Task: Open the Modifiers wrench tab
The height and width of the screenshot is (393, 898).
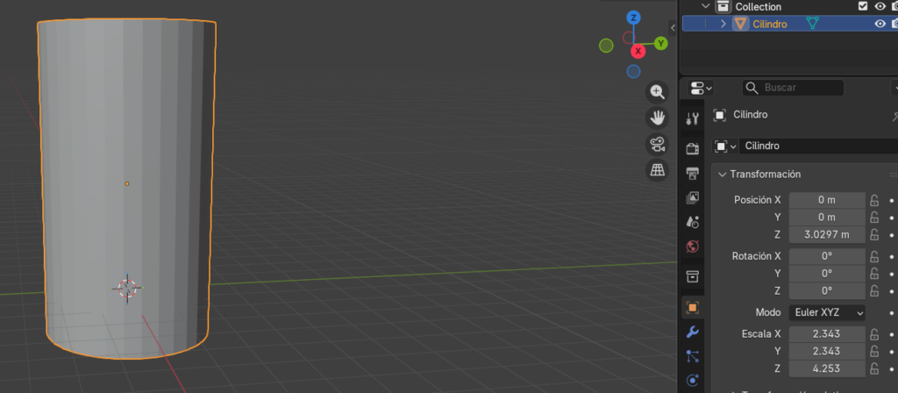Action: (693, 332)
